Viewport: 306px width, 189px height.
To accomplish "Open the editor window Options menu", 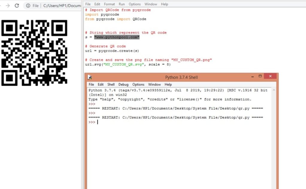I will coord(135,4).
